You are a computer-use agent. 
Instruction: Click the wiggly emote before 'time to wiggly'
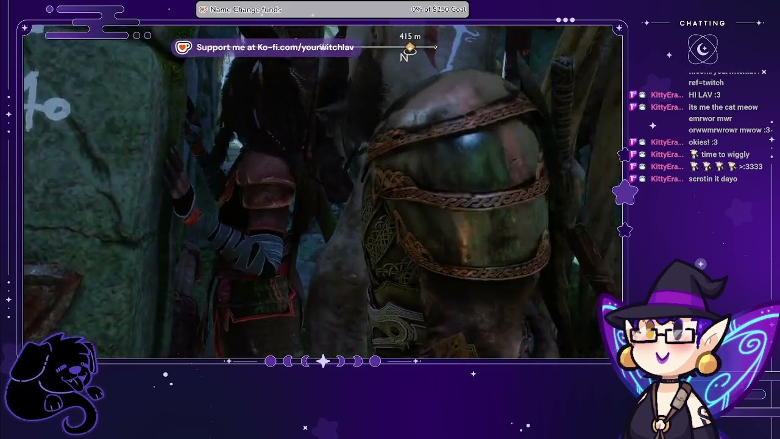pyautogui.click(x=694, y=154)
